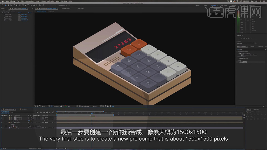
Task: Clear the glow effects search field
Action: point(265,49)
